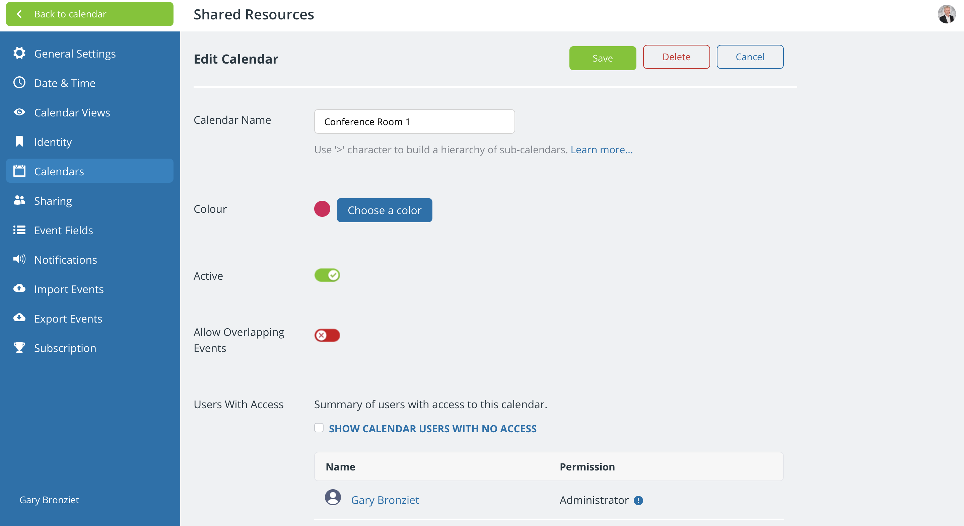Click the Edit Calendar heading

pyautogui.click(x=236, y=59)
